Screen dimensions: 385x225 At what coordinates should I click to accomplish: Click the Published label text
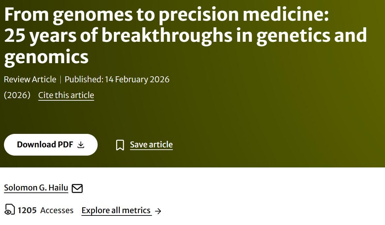[84, 79]
